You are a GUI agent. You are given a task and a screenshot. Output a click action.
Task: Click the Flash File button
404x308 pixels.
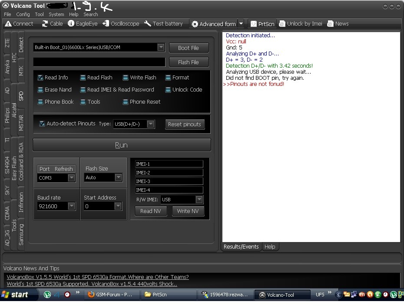189,62
